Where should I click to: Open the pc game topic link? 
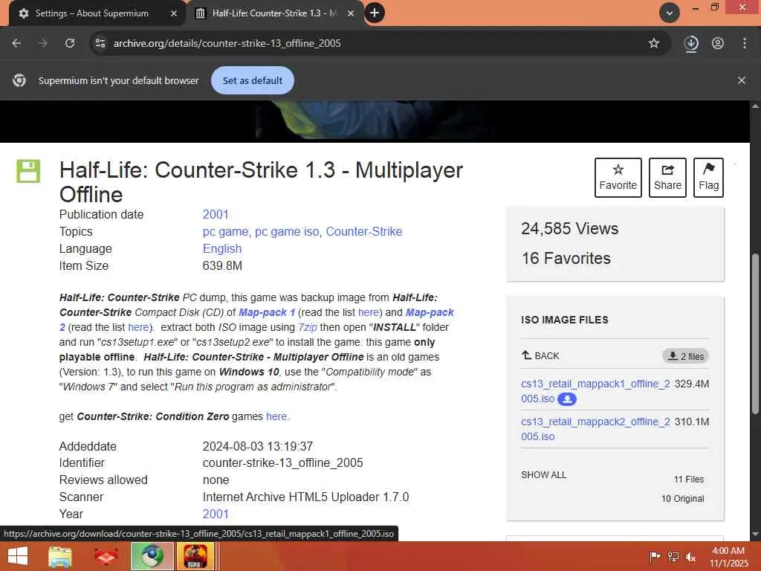(225, 232)
